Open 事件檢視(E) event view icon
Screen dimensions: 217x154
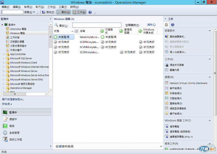tap(167, 88)
